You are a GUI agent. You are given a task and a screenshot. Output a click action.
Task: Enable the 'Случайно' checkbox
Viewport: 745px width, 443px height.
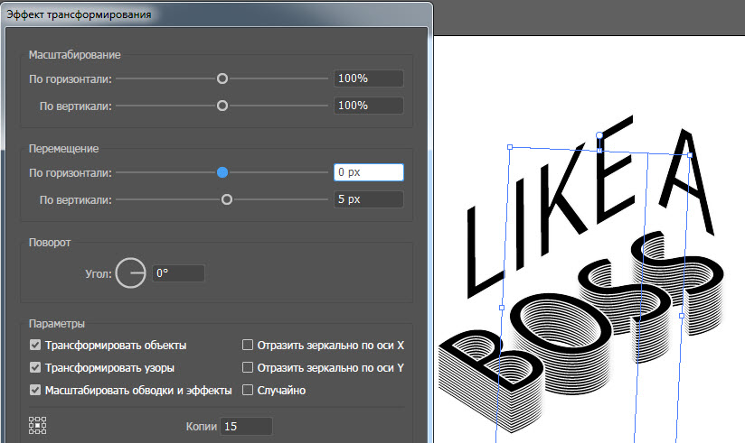tap(248, 390)
